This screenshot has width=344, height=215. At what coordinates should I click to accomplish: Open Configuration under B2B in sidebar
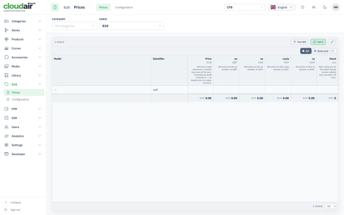tap(24, 99)
